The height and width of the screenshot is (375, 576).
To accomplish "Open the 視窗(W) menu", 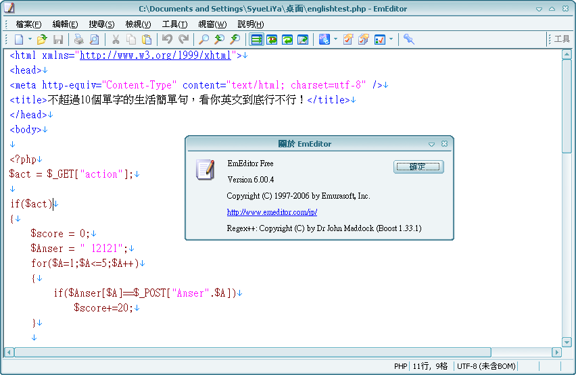I will click(x=212, y=24).
